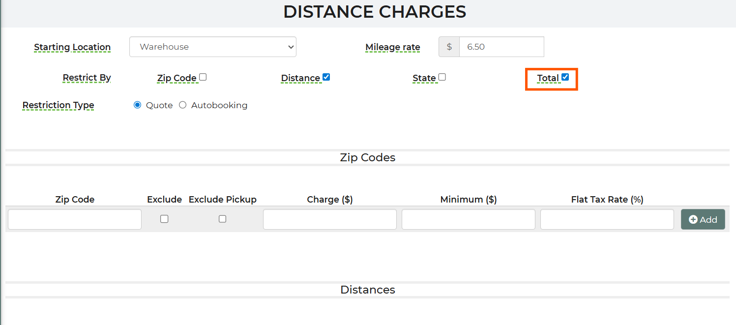
Task: Enable the State restriction checkbox
Action: click(442, 77)
